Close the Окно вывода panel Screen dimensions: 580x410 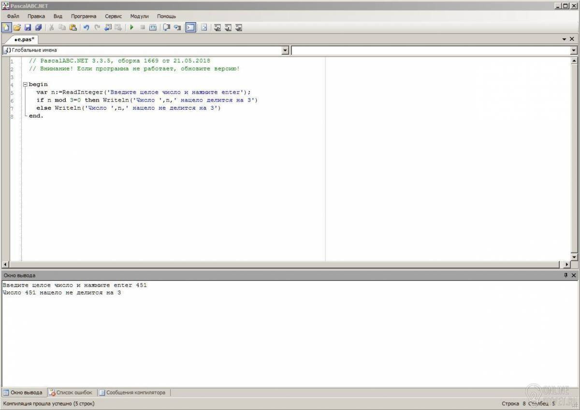coord(574,275)
